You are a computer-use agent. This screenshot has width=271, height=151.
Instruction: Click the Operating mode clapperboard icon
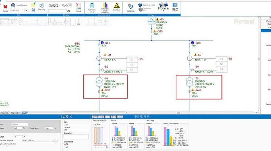(140, 5)
